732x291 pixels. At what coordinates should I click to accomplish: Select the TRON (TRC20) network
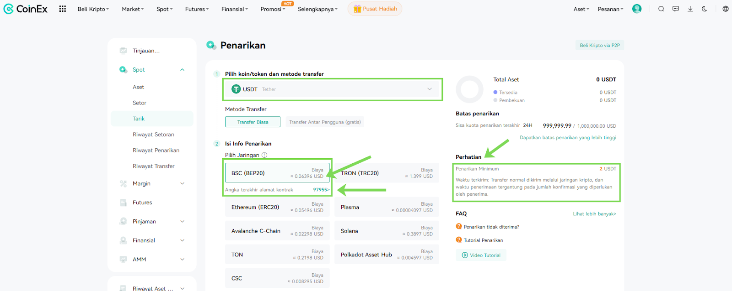click(x=387, y=173)
